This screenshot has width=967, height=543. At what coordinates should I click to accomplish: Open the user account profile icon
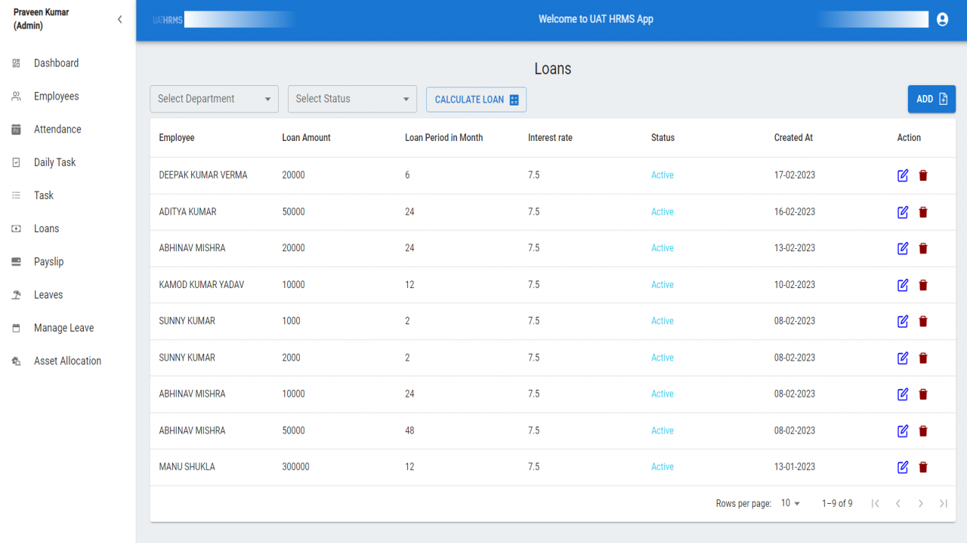[942, 20]
